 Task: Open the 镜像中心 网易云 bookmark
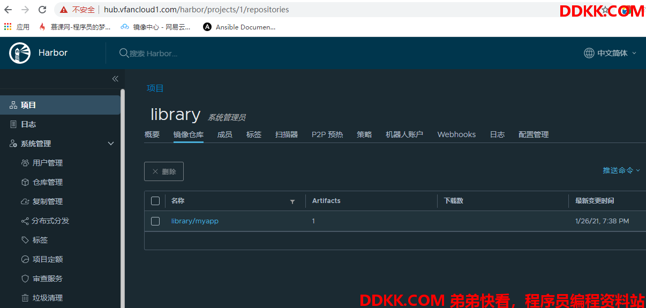click(155, 27)
